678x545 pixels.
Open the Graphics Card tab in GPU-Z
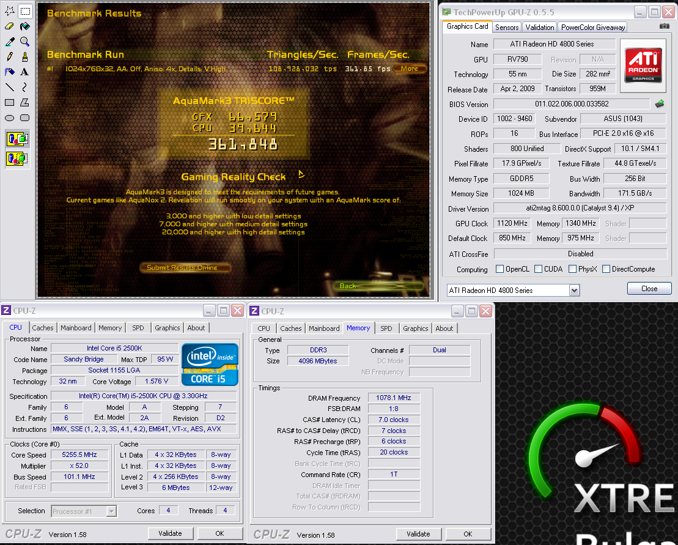pos(468,26)
